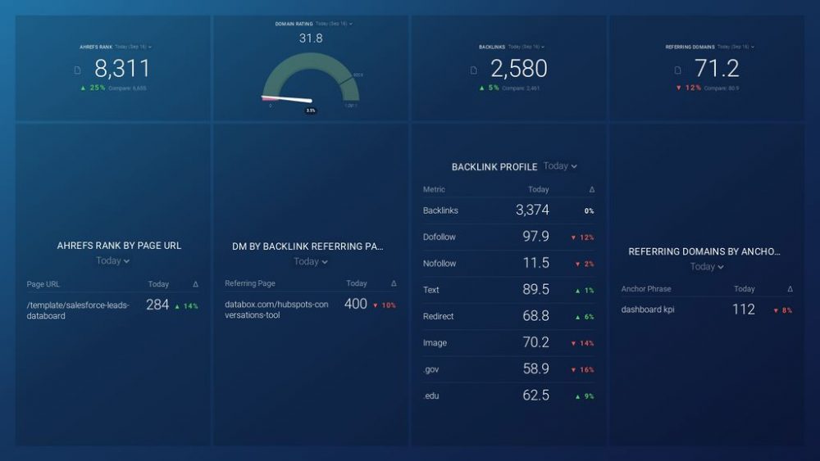Screen dimensions: 820x461
Task: Expand the Today date selector under Ahrefs Rank by Page URL
Action: click(x=113, y=261)
